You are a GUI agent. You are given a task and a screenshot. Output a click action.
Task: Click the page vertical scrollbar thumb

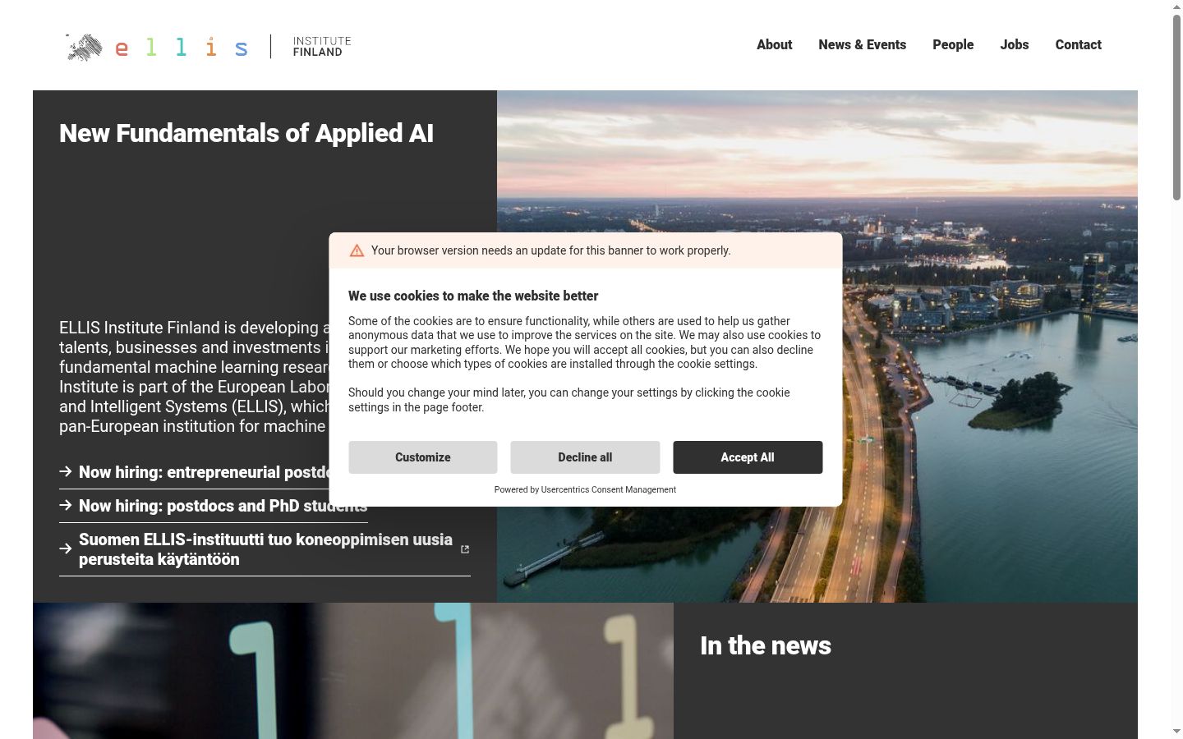1176,107
